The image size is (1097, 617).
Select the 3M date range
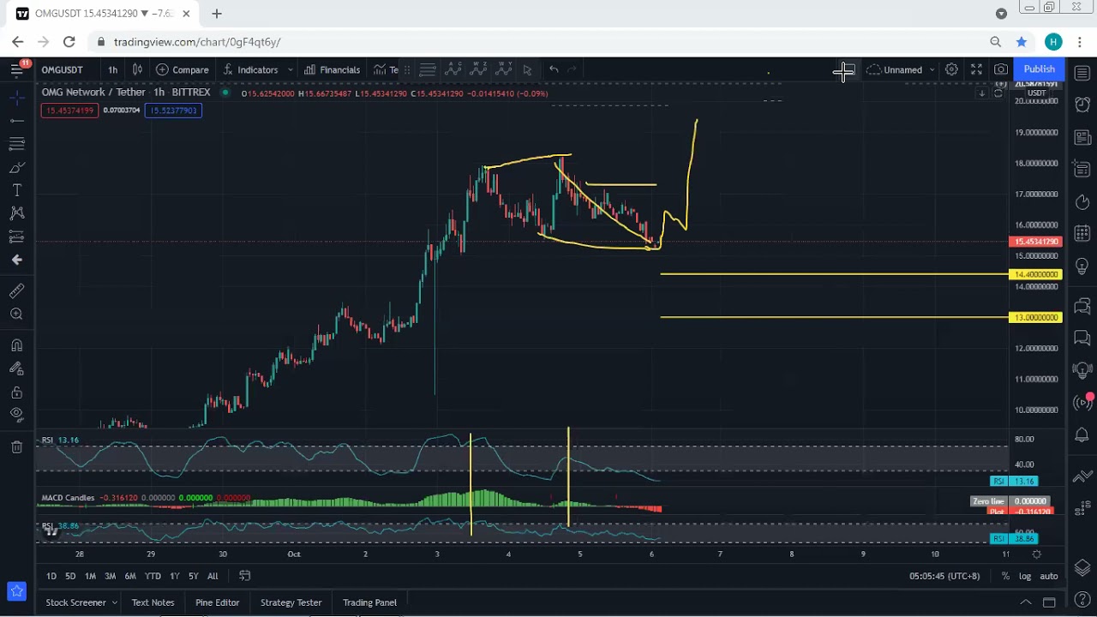coord(110,576)
